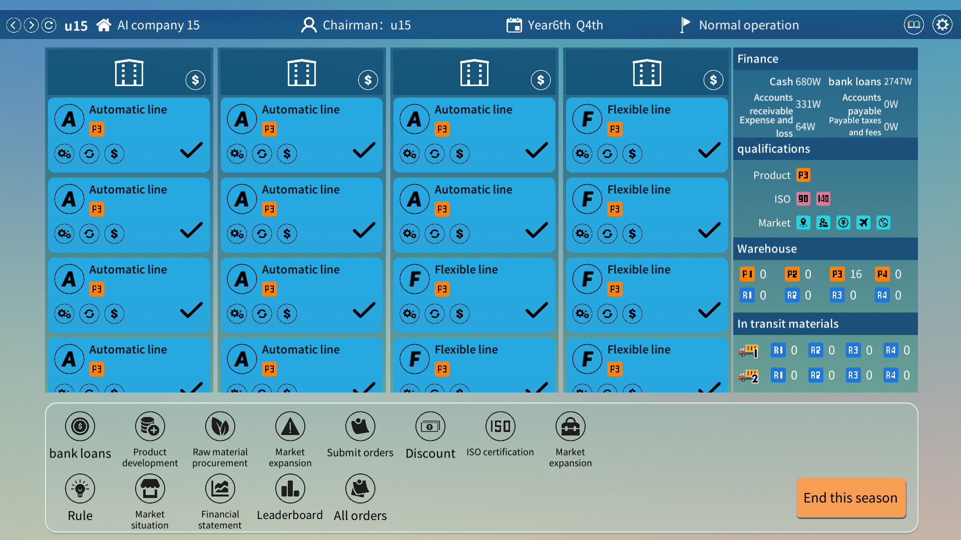Image resolution: width=961 pixels, height=540 pixels.
Task: Open the Market situation panel
Action: click(x=150, y=488)
